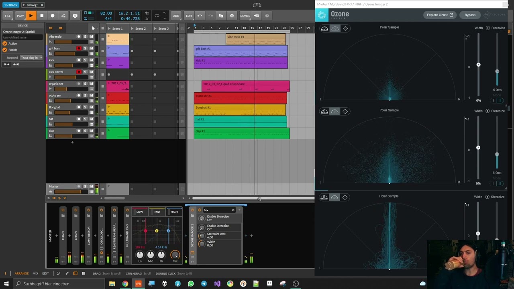Start playback with the orange play button
The width and height of the screenshot is (514, 289).
pos(31,16)
